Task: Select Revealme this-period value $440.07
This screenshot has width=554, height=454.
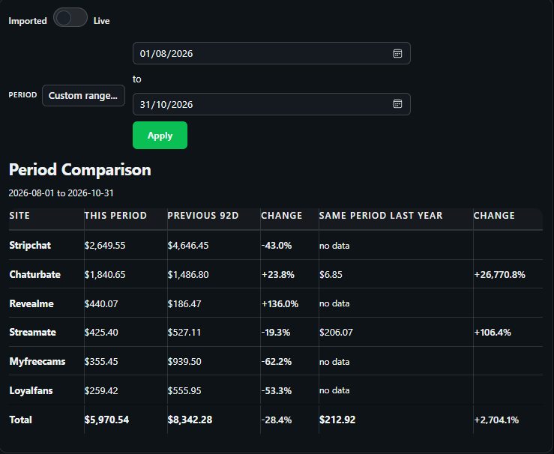Action: pyautogui.click(x=101, y=303)
